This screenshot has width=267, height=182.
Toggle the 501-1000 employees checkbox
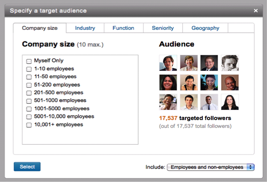29,101
